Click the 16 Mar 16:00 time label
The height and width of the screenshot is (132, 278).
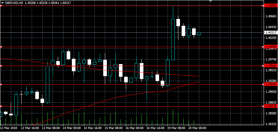pos(155,128)
